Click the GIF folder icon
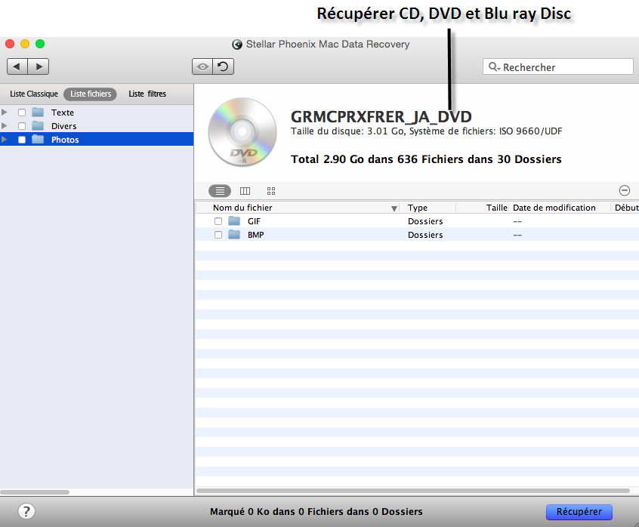Screen dimensions: 639x527 pyautogui.click(x=234, y=220)
